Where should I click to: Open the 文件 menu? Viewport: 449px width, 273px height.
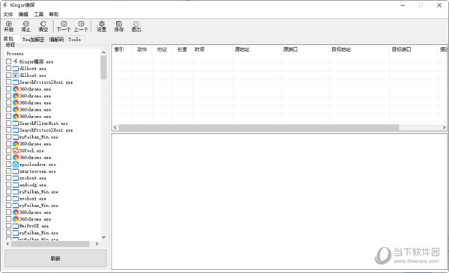point(8,14)
